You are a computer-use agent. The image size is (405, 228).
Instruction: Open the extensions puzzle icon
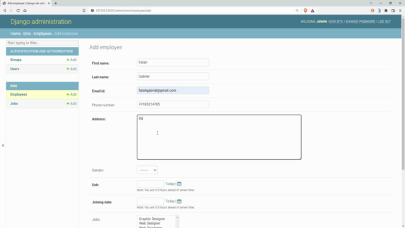pyautogui.click(x=386, y=11)
